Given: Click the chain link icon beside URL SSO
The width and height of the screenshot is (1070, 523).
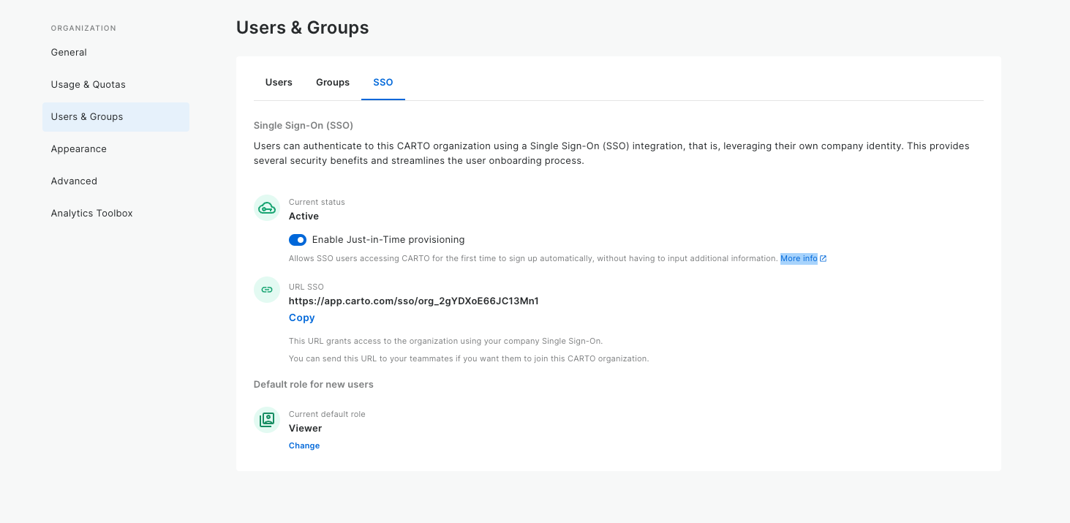Looking at the screenshot, I should (267, 290).
